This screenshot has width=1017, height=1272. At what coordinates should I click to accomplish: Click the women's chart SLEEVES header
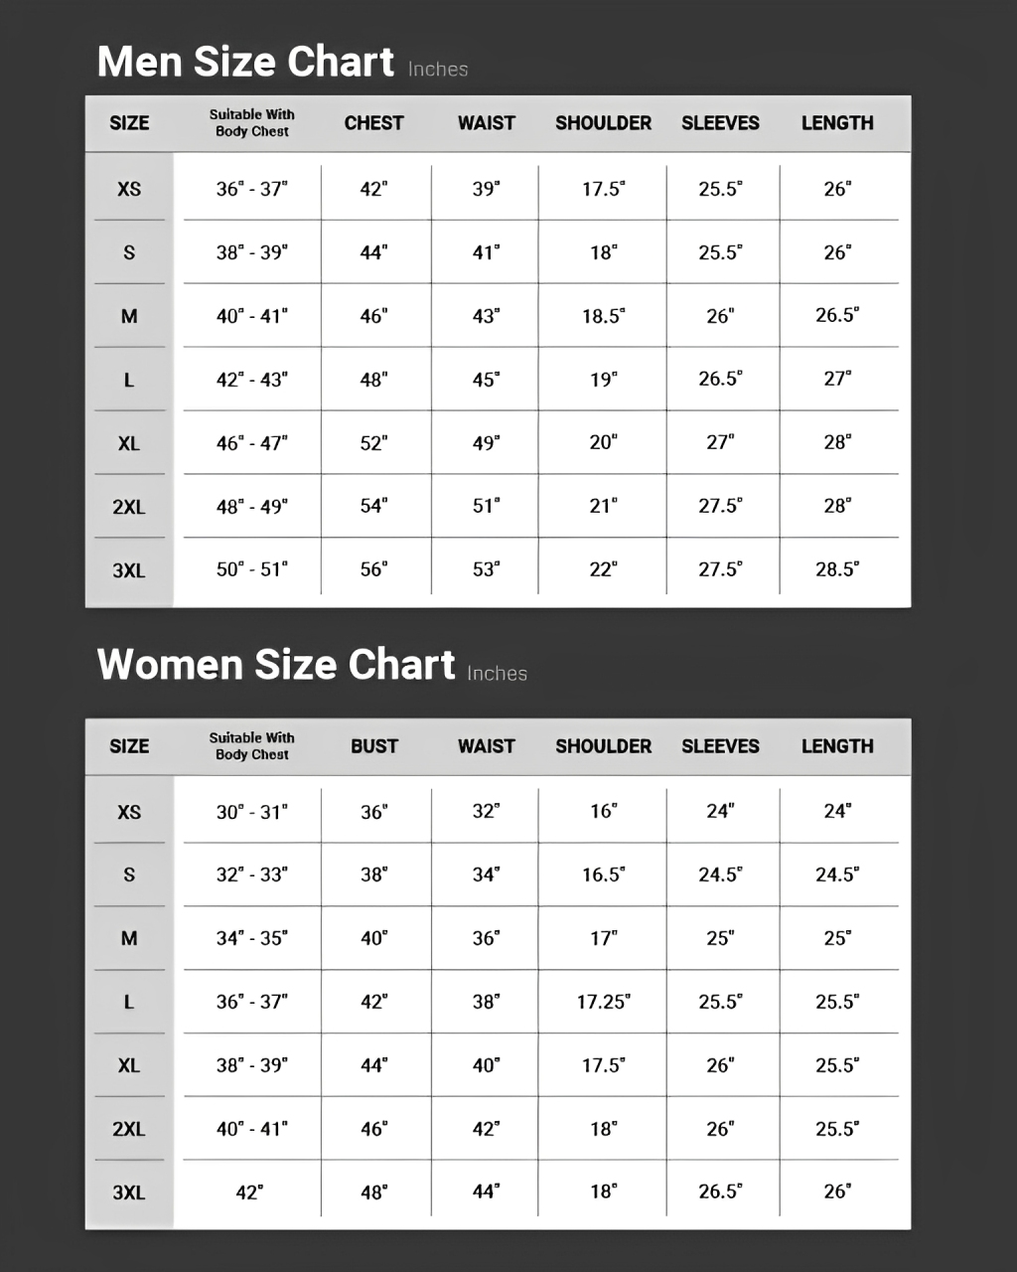720,746
